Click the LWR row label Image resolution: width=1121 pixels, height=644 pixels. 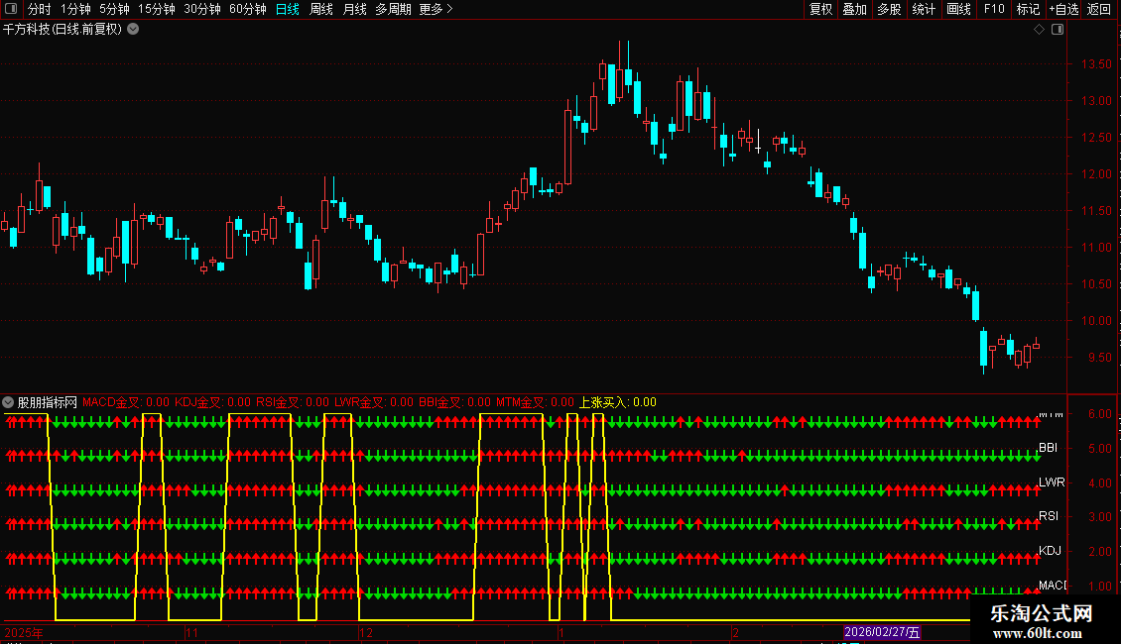pyautogui.click(x=1052, y=482)
